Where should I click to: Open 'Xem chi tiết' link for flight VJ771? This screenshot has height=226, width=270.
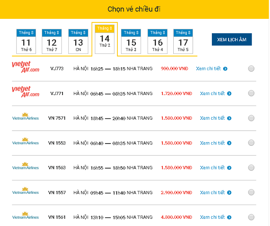[x=212, y=93]
